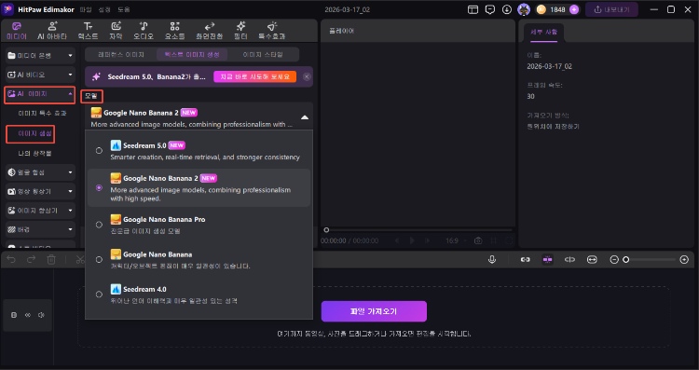Viewport: 699px width, 370px height.
Task: Toggle track visibility icon in track header
Action: click(28, 315)
